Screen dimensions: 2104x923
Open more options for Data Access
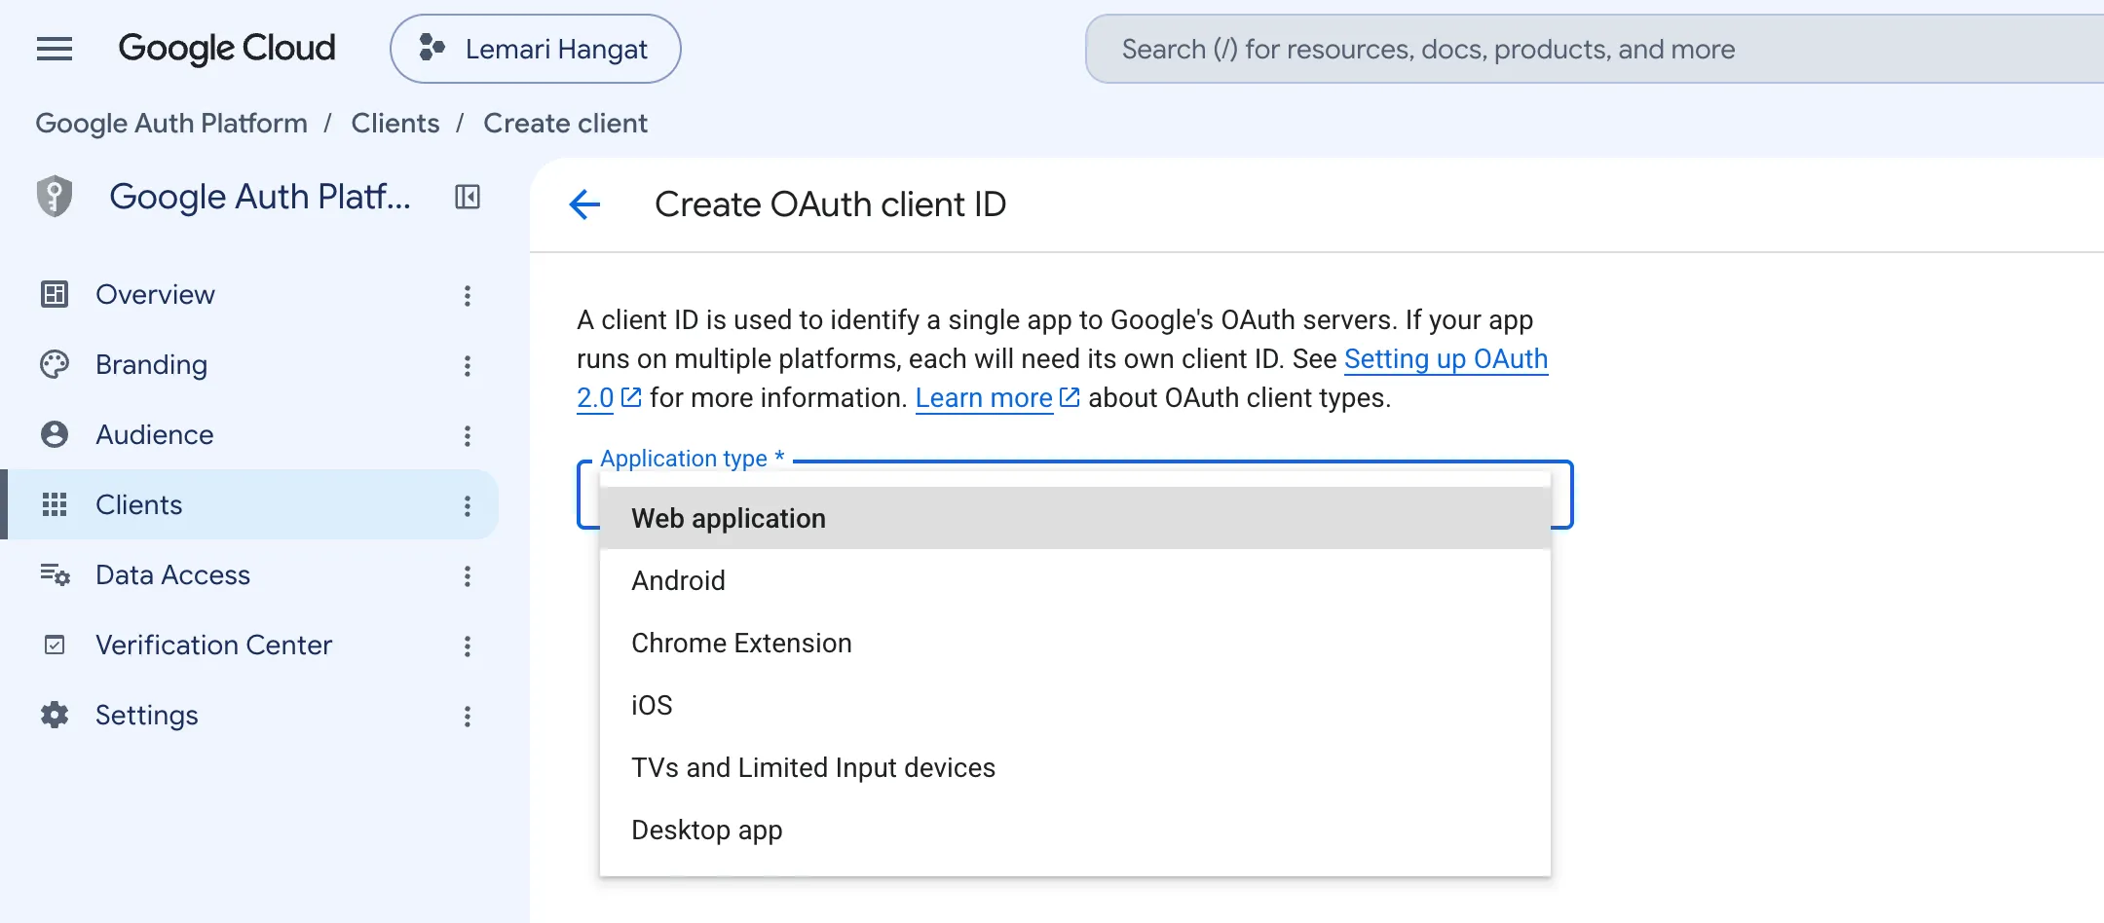[468, 575]
